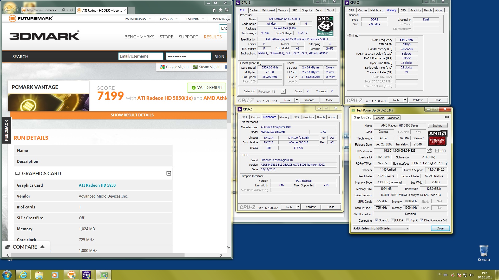Screen dimensions: 499x280
Task: Click the VALID RESULT badge
Action: pyautogui.click(x=207, y=88)
